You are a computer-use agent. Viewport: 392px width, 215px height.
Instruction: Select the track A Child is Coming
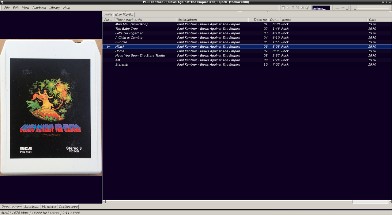tap(247, 38)
